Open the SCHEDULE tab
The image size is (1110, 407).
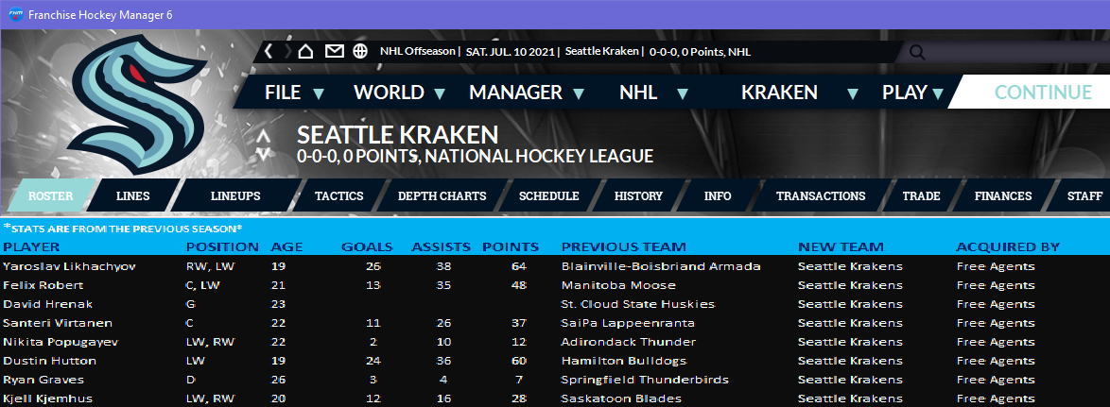point(548,195)
